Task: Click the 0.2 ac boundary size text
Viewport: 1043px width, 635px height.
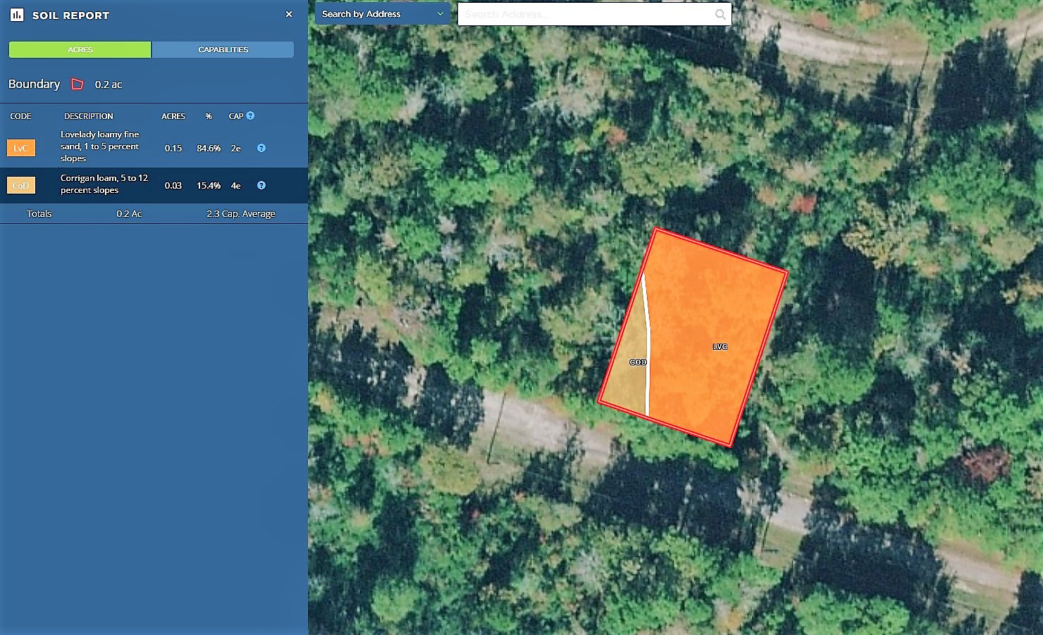Action: [x=109, y=84]
